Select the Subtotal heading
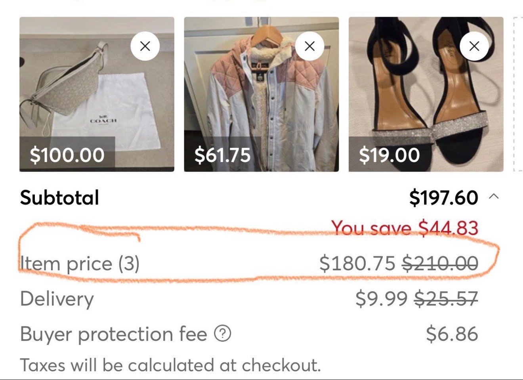Viewport: 523px width, 380px height. (x=59, y=197)
